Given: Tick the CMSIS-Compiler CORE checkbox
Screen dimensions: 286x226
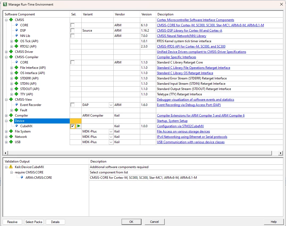Looking at the screenshot, I should 73,62.
